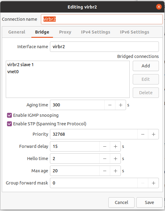Increase Max age with plus icon
The image size is (165, 211).
(115, 171)
